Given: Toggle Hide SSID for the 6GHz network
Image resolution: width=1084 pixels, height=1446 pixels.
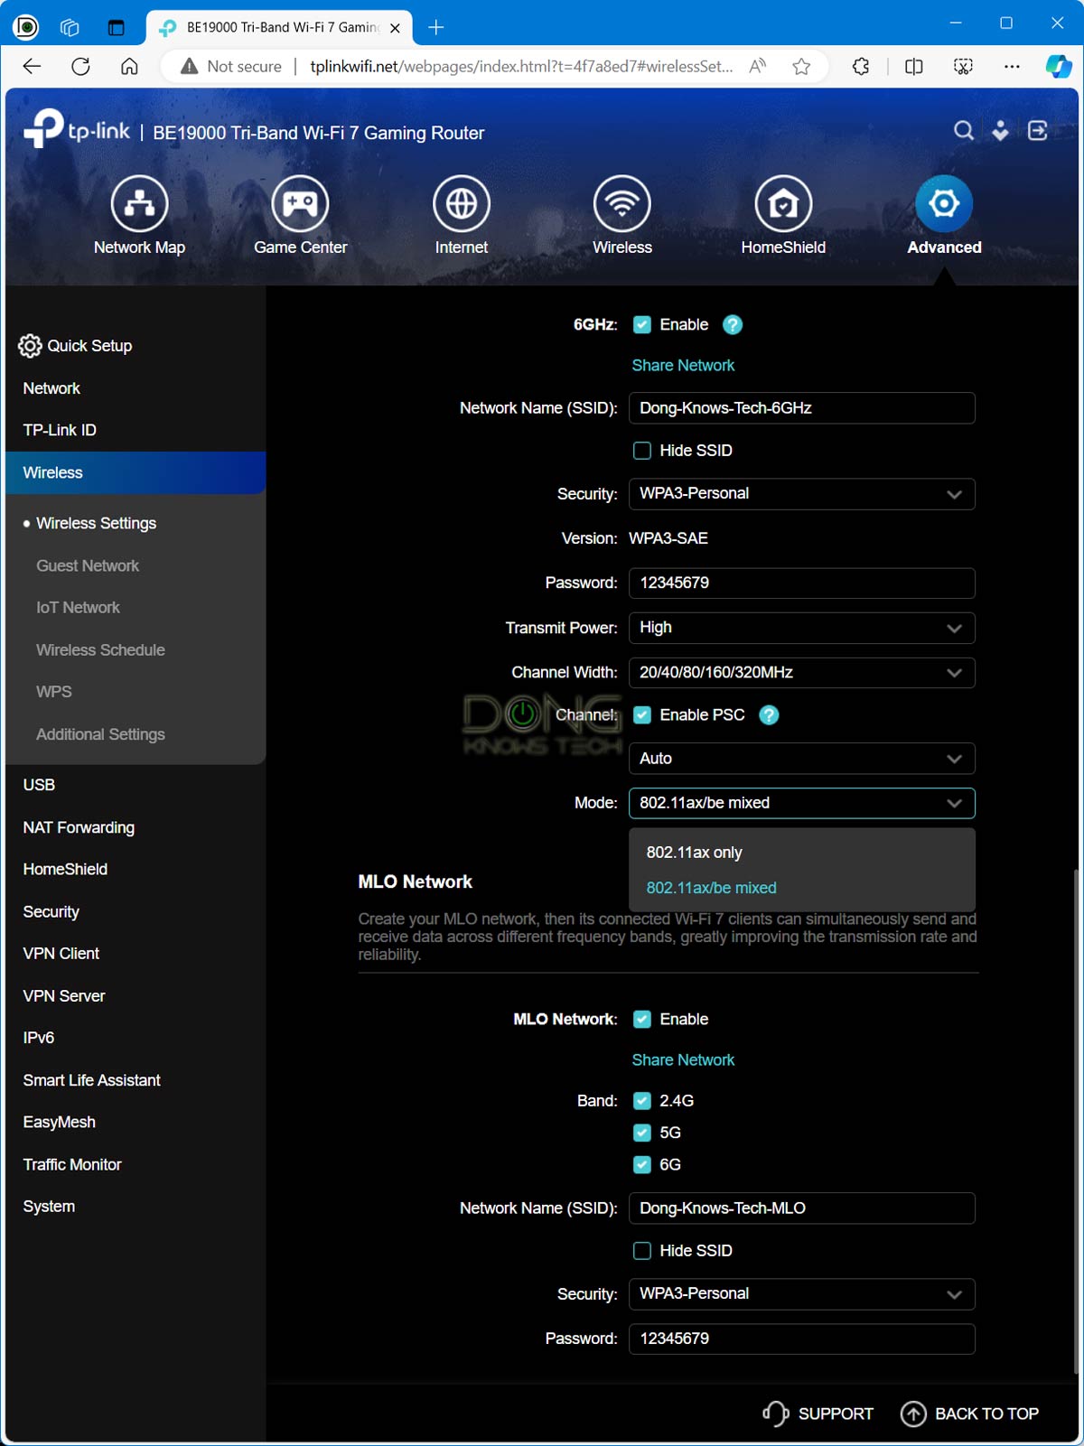Looking at the screenshot, I should pyautogui.click(x=642, y=451).
